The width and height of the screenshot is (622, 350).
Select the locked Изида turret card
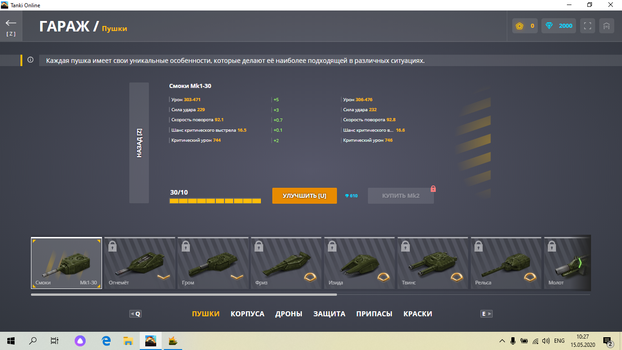(360, 263)
